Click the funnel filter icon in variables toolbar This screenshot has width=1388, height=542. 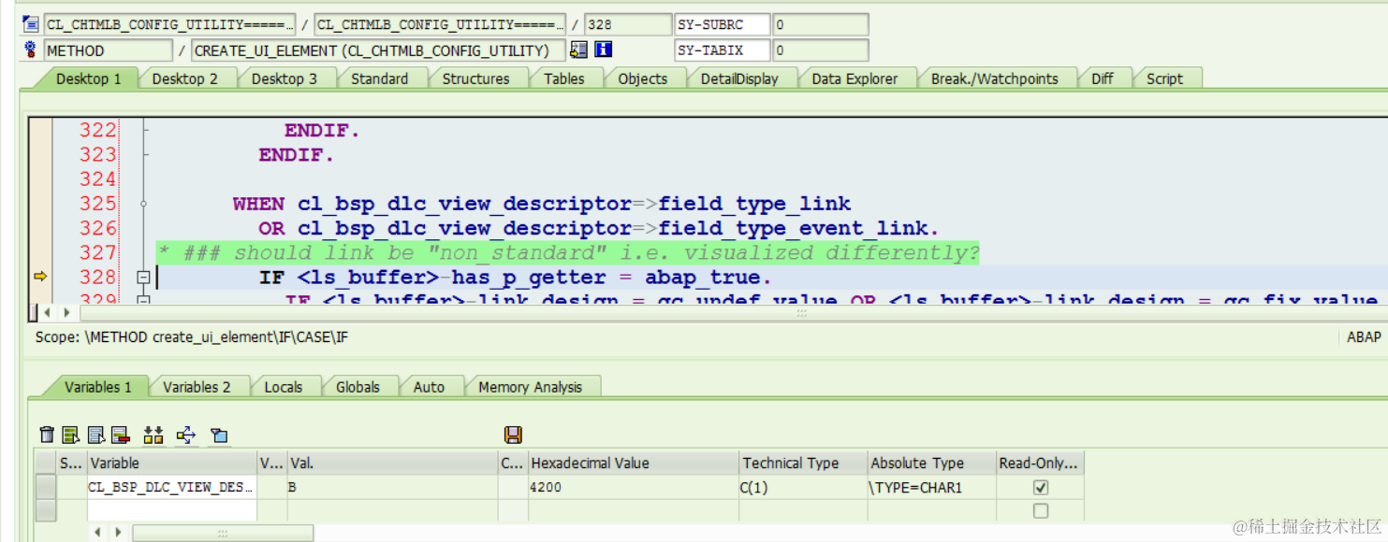coord(219,435)
